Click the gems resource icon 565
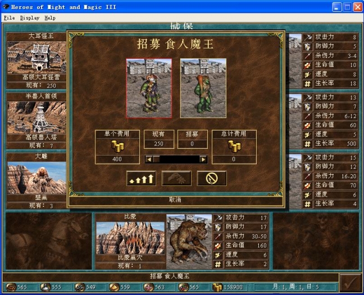364x295 pixels. pyautogui.click(x=183, y=287)
